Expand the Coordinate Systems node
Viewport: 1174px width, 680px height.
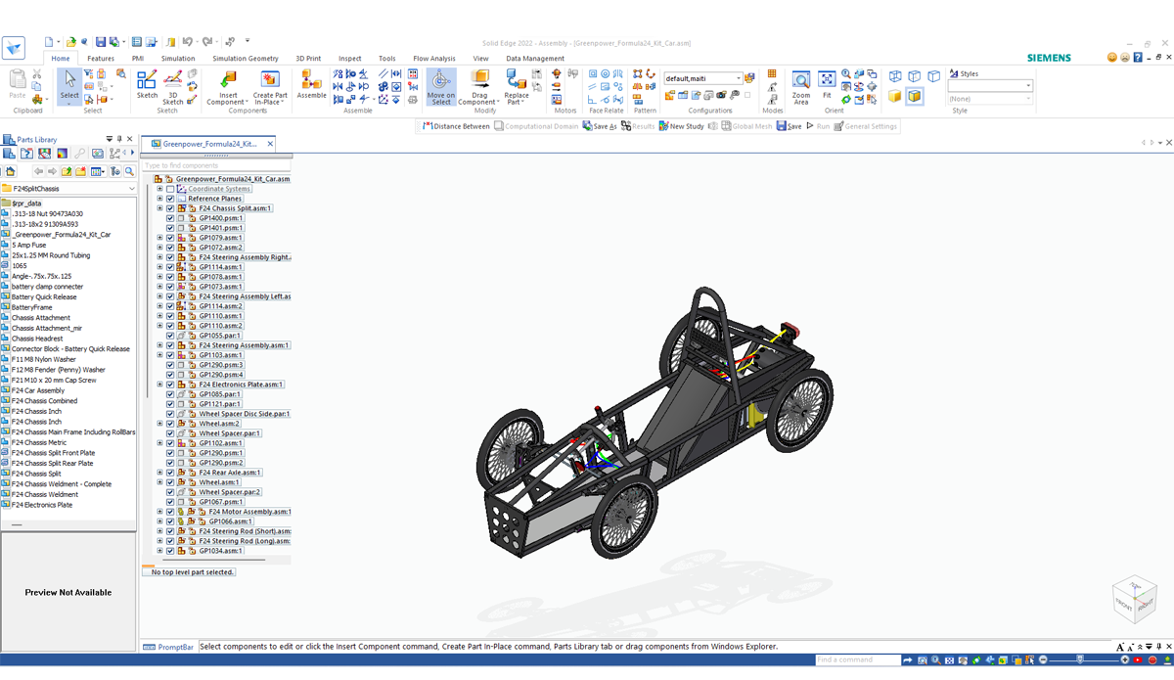(x=159, y=189)
